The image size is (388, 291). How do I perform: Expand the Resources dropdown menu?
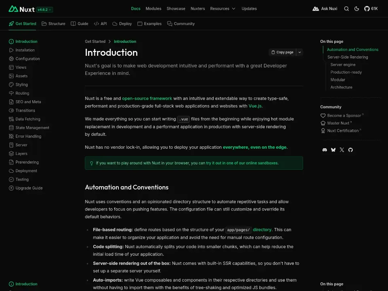[x=223, y=8]
